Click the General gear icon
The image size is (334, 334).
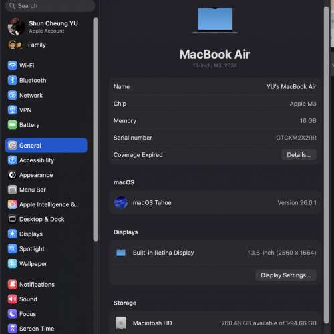(12, 146)
